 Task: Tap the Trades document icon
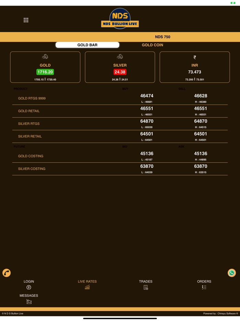coord(146,287)
